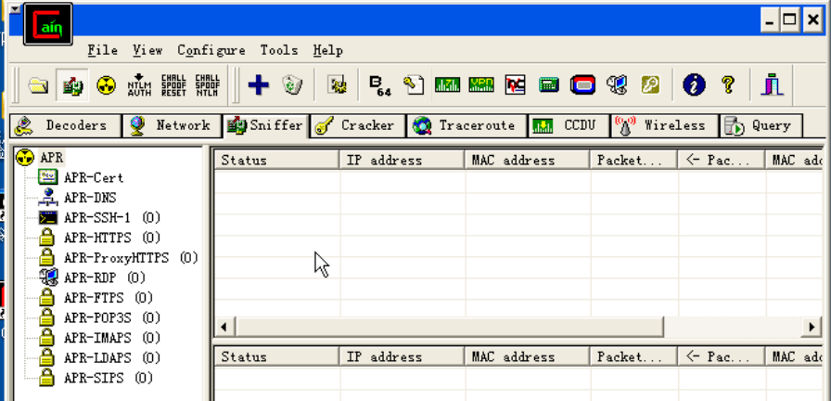Click the first green chart icon left of VPN
The height and width of the screenshot is (401, 831).
pyautogui.click(x=447, y=84)
